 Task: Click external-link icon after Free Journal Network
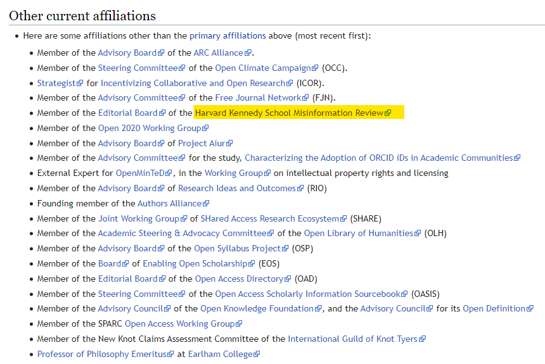[305, 98]
